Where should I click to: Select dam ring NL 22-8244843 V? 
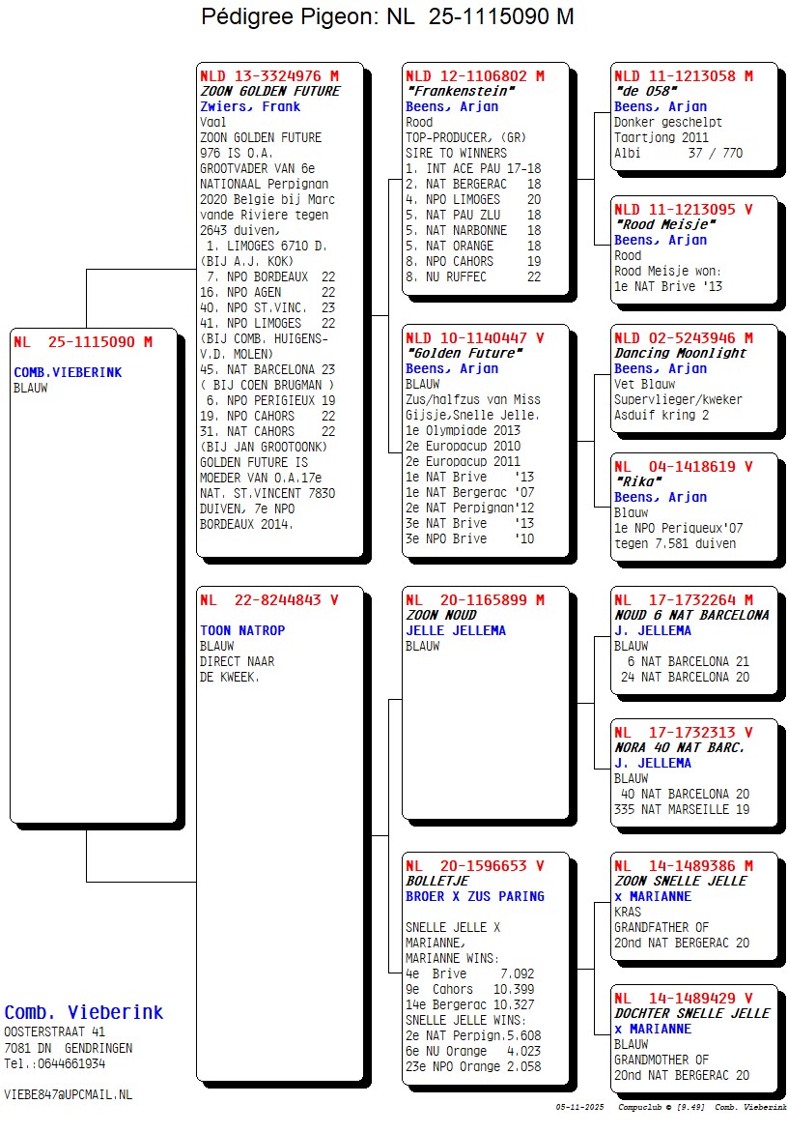pos(268,599)
